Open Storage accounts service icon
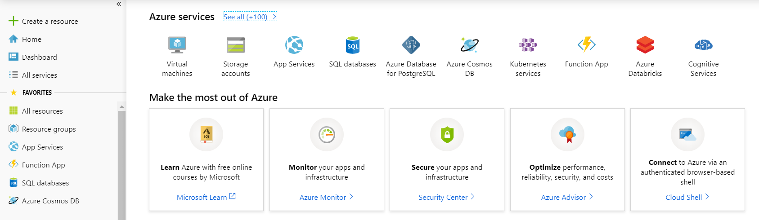This screenshot has width=759, height=220. point(236,45)
